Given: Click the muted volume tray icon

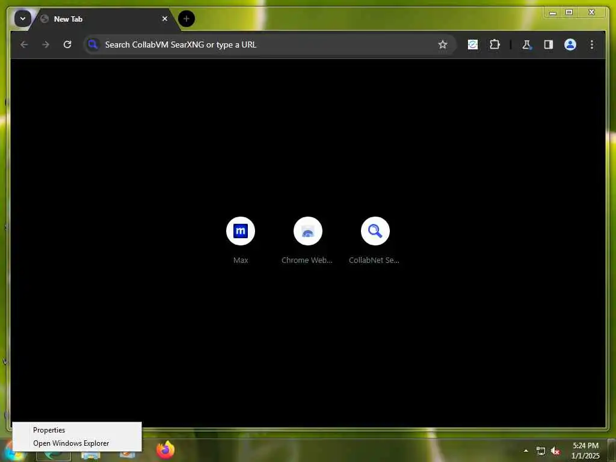Looking at the screenshot, I should [555, 451].
